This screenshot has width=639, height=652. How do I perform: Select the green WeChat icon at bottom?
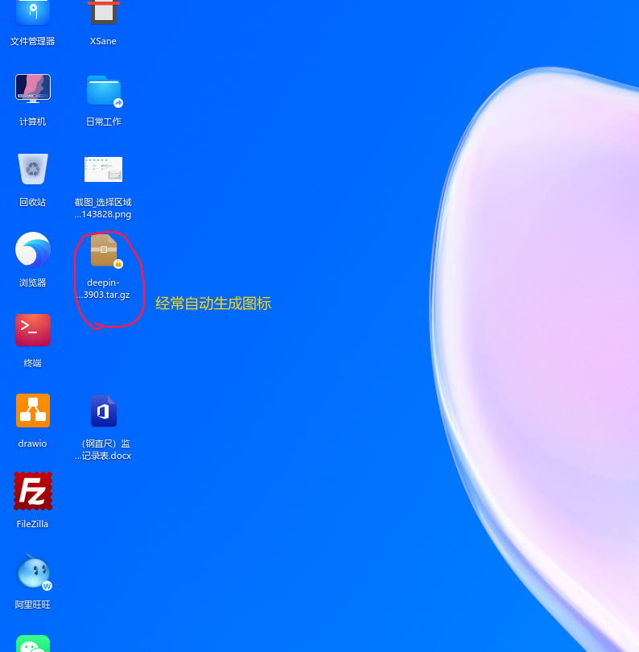(x=33, y=644)
